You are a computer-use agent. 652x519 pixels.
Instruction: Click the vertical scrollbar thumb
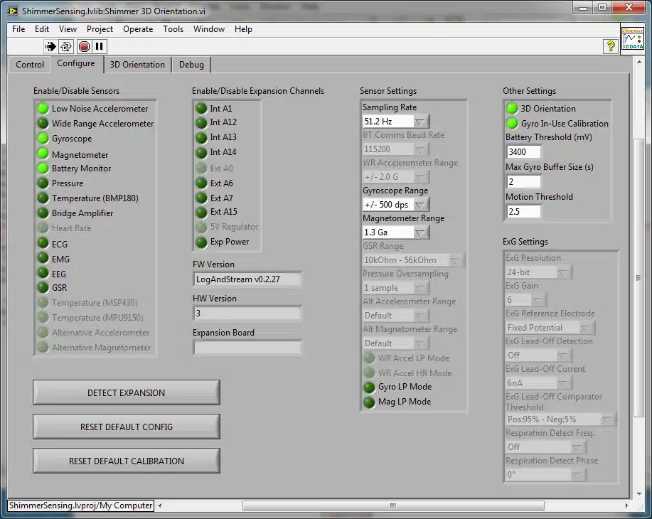click(638, 278)
